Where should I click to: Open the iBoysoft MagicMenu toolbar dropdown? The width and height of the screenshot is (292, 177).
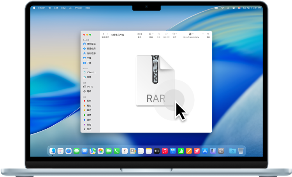pos(191,34)
